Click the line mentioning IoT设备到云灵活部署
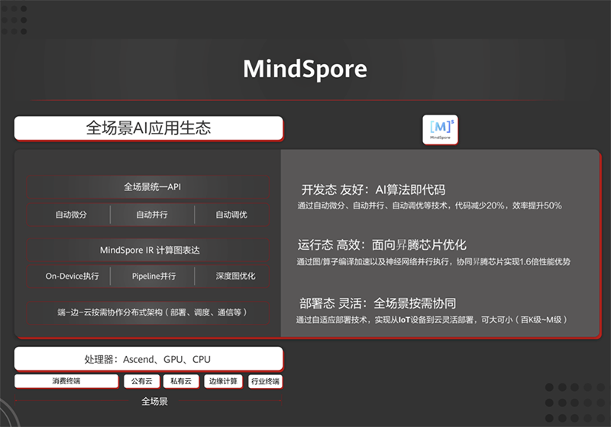The width and height of the screenshot is (611, 427). 432,320
